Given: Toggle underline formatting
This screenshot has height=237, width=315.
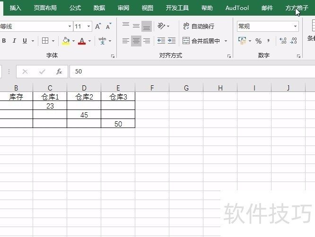Looking at the screenshot, I should click(x=25, y=41).
